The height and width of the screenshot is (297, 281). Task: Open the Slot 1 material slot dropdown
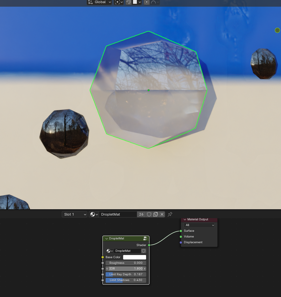[x=74, y=214]
